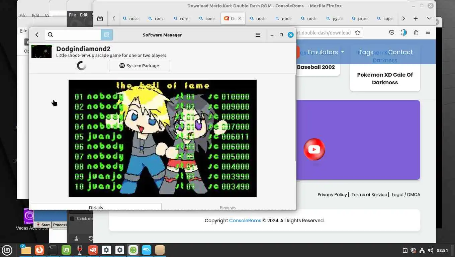
Task: Open File menu in dark background window
Action: [73, 15]
